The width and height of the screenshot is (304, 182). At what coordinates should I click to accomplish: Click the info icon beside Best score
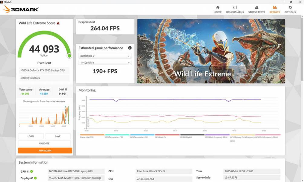pyautogui.click(x=66, y=89)
